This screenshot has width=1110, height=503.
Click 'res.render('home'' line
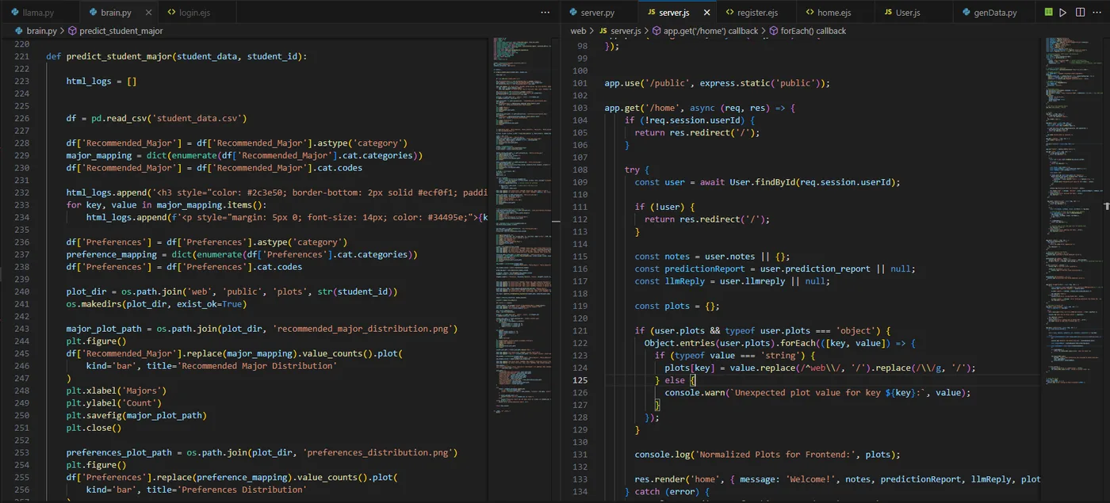tap(837, 479)
